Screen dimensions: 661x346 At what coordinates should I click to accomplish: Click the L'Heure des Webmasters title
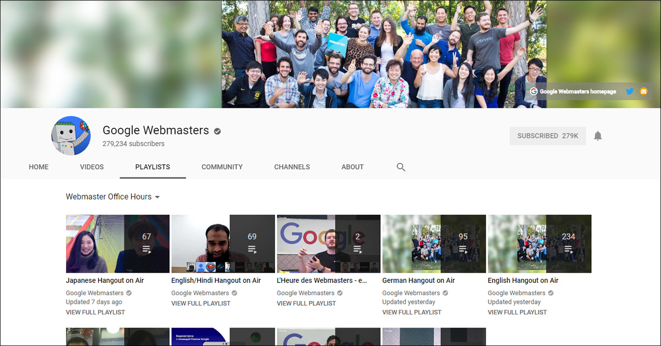tap(322, 280)
